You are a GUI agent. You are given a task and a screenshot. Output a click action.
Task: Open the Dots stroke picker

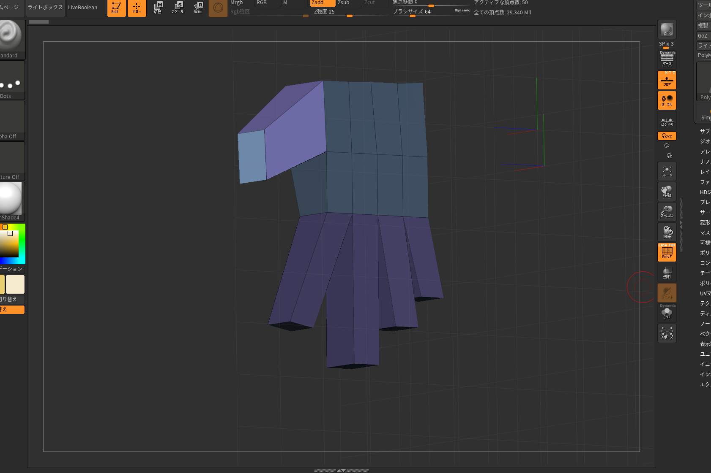coord(11,80)
